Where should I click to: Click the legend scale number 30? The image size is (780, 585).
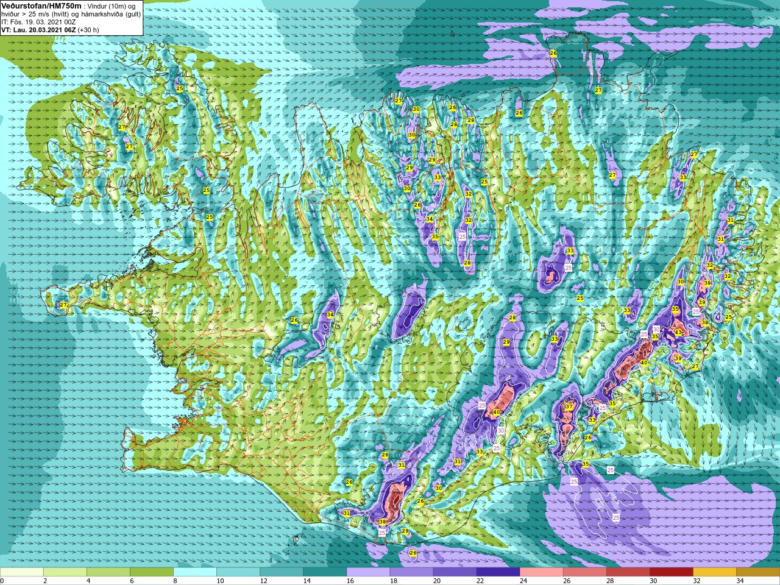653,581
